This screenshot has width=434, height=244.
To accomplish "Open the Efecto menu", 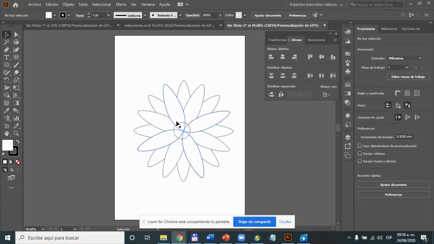I will (x=121, y=4).
